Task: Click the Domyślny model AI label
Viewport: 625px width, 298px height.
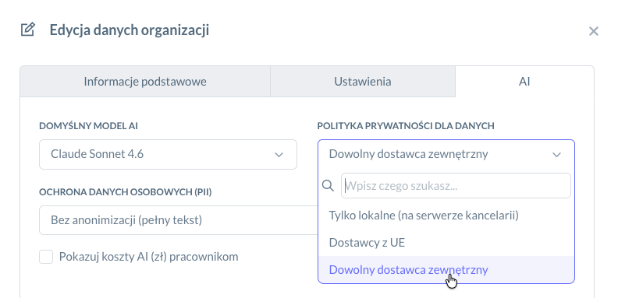Action: pos(88,126)
